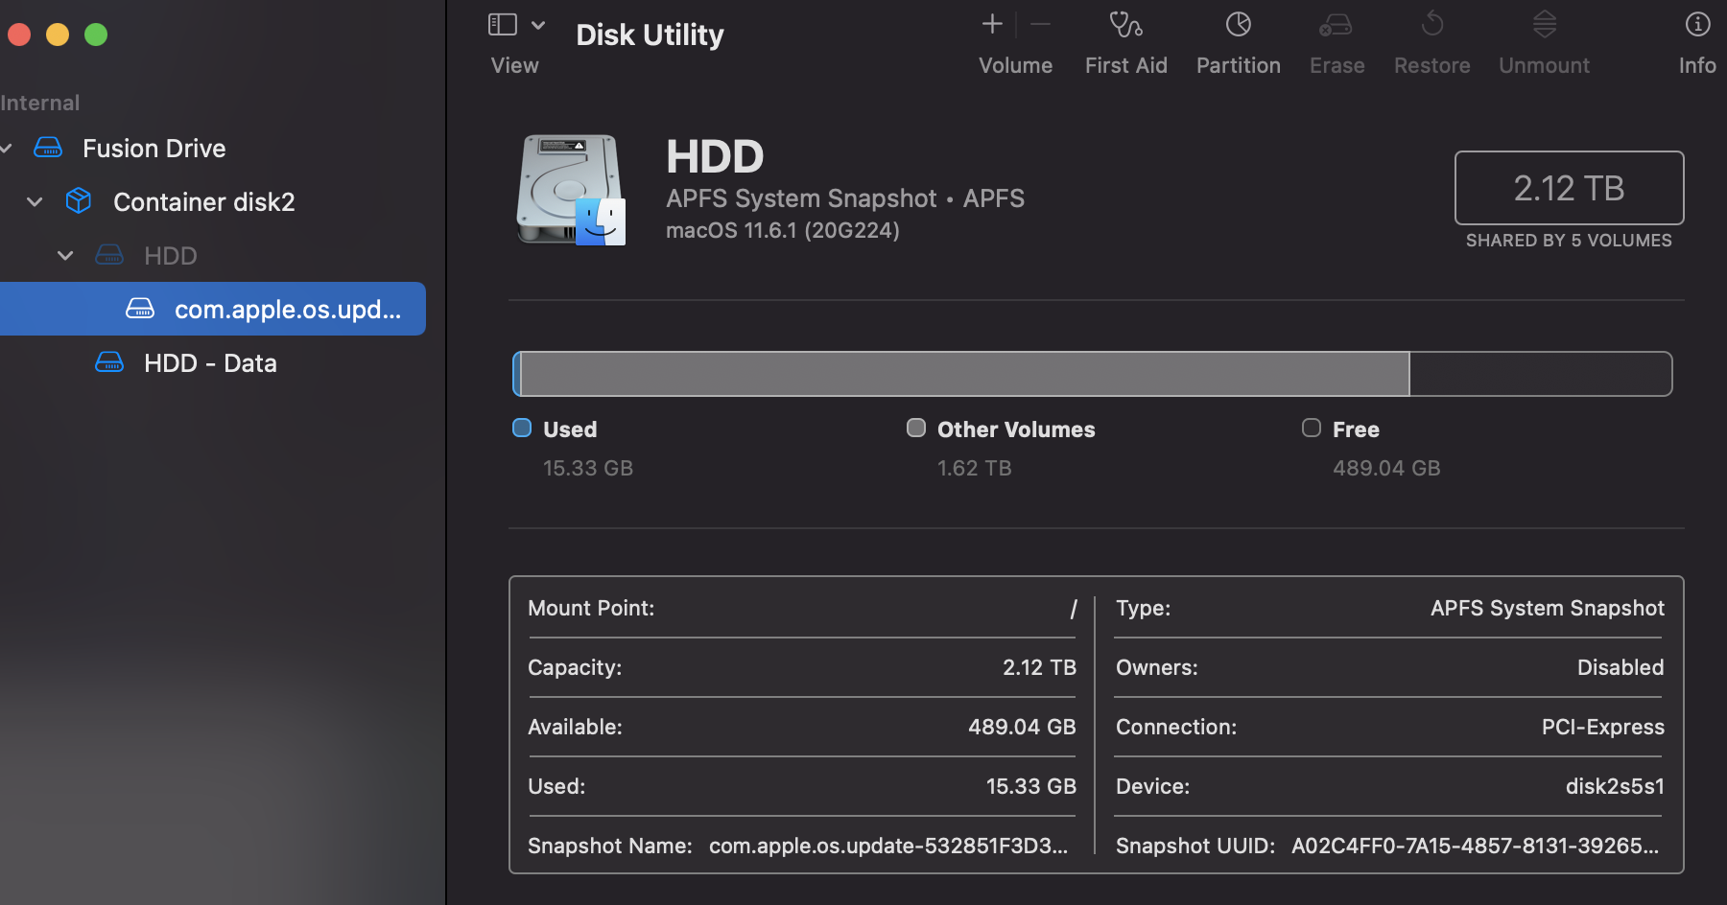1727x905 pixels.
Task: Click the disk usage bar
Action: tap(1092, 374)
